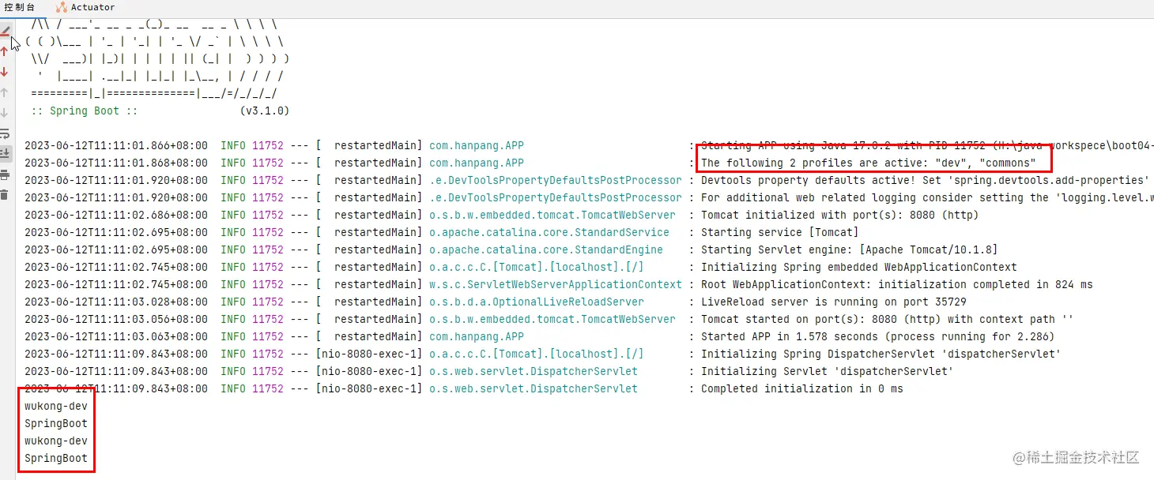Click 'Initializing Spring embedded WebApplicationContext' message
This screenshot has width=1154, height=480.
[858, 267]
